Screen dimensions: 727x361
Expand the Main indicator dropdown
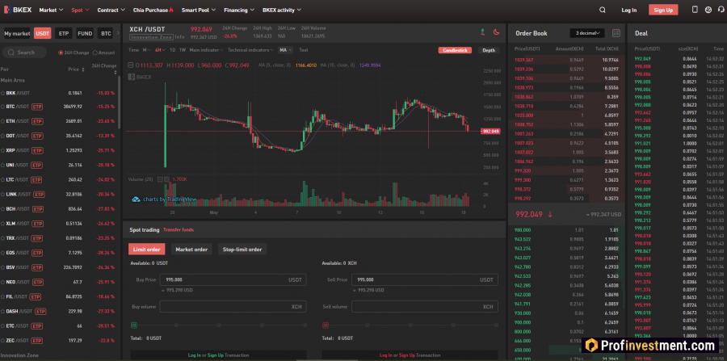206,50
